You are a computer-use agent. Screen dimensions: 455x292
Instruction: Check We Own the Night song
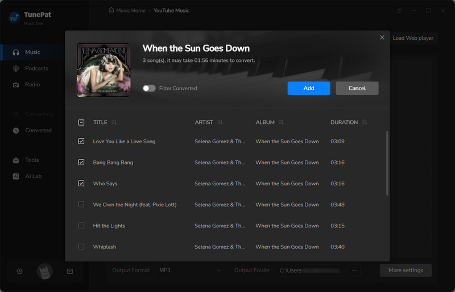point(81,205)
